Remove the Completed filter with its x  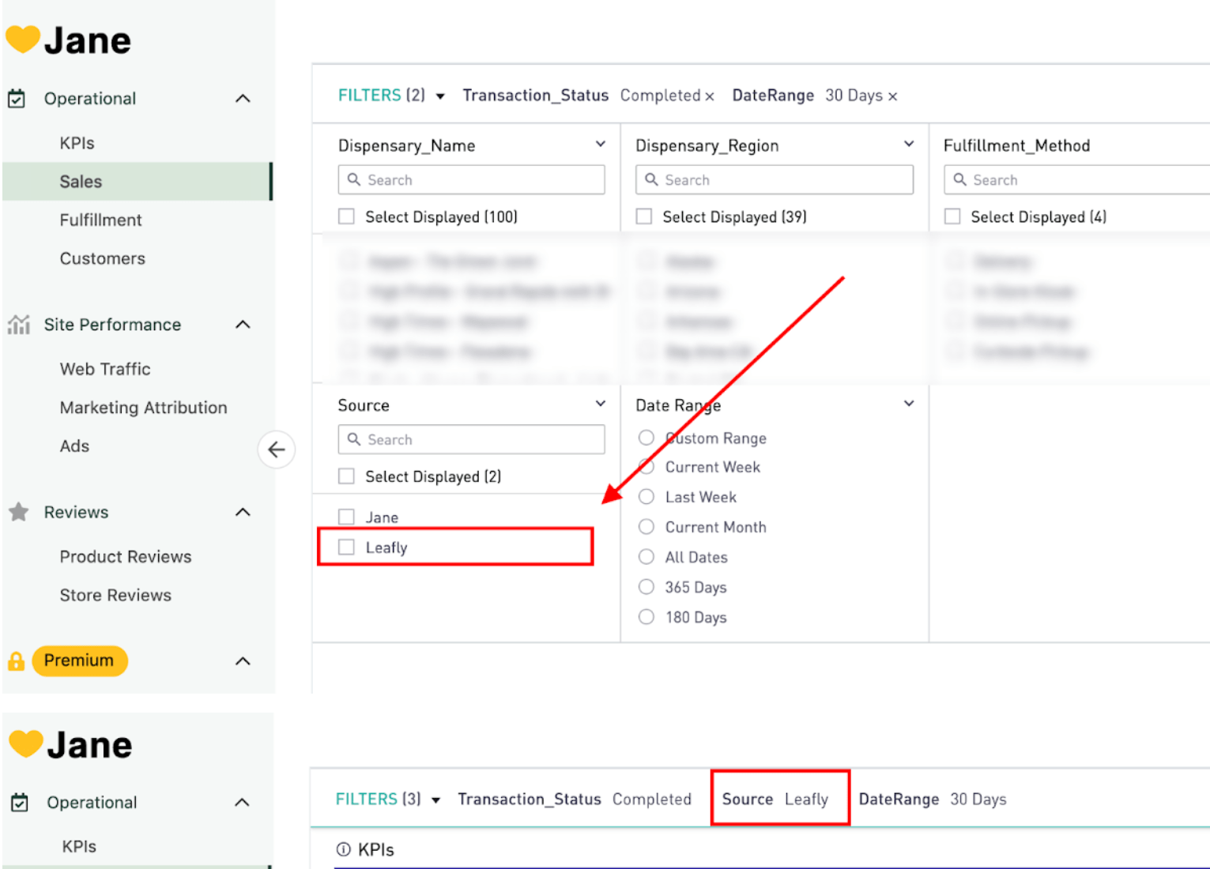coord(710,96)
